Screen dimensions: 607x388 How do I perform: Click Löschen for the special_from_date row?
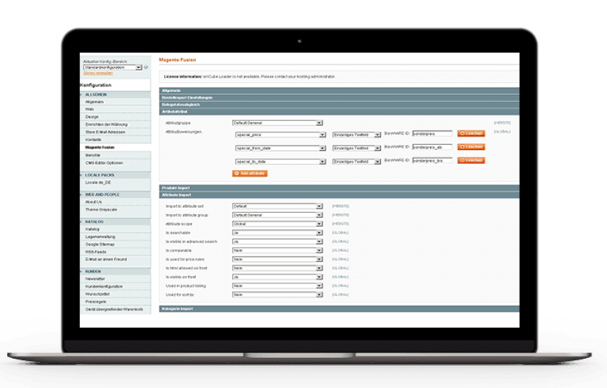[471, 147]
